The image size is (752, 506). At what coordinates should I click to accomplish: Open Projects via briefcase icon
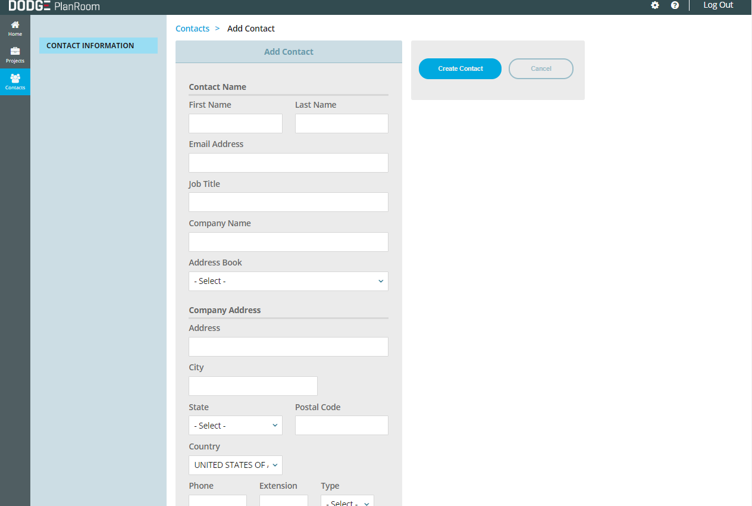click(x=15, y=52)
